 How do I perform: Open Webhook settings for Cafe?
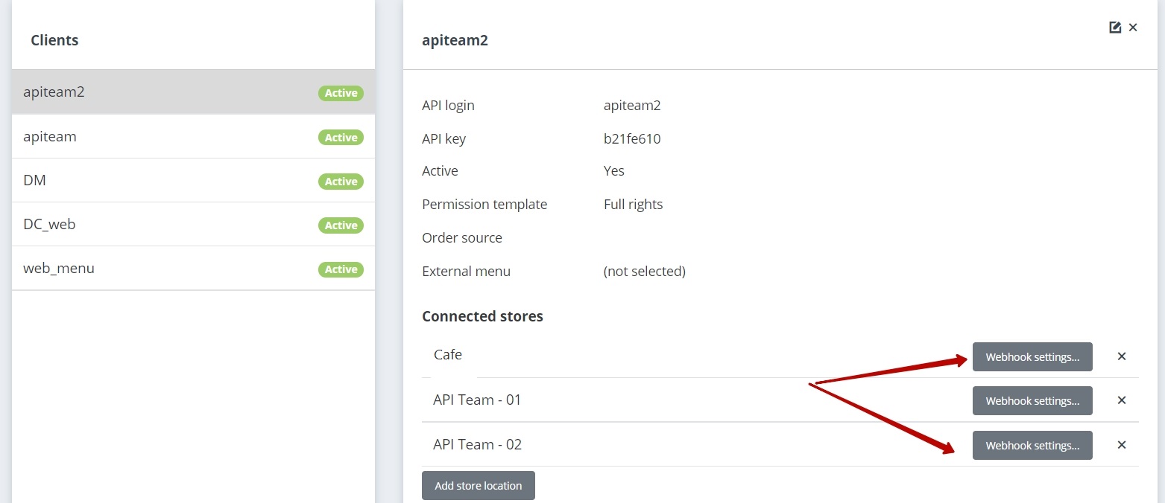coord(1032,356)
